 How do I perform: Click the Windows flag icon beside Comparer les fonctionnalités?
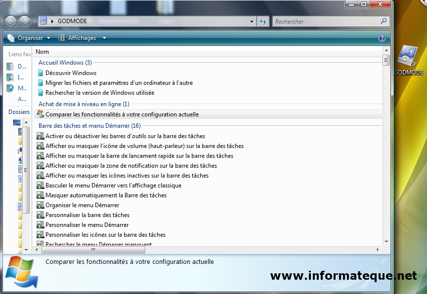click(x=41, y=114)
